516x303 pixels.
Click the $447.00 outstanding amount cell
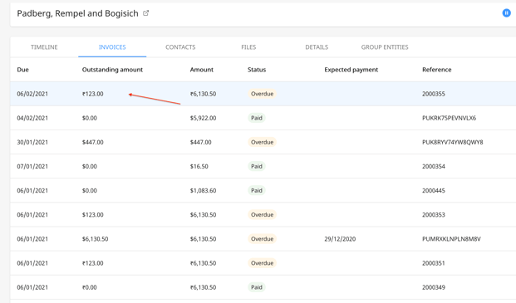click(x=92, y=142)
